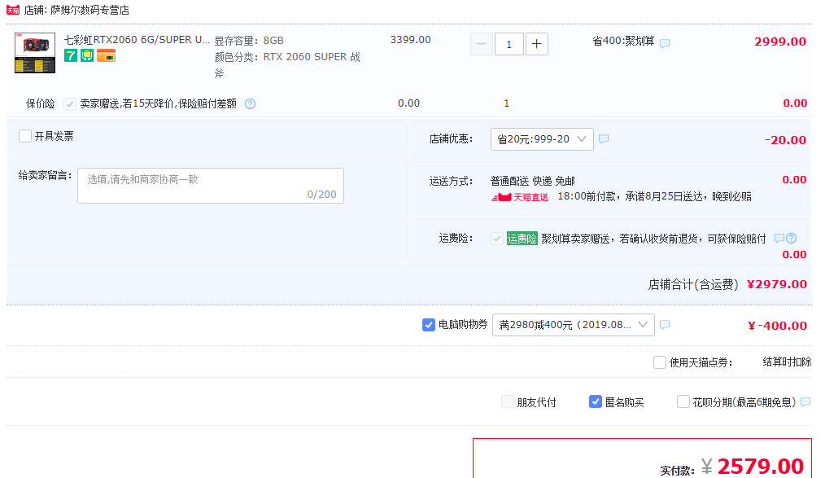Check the 使用天猫点券 checkbox
This screenshot has height=478, width=825.
(x=659, y=362)
